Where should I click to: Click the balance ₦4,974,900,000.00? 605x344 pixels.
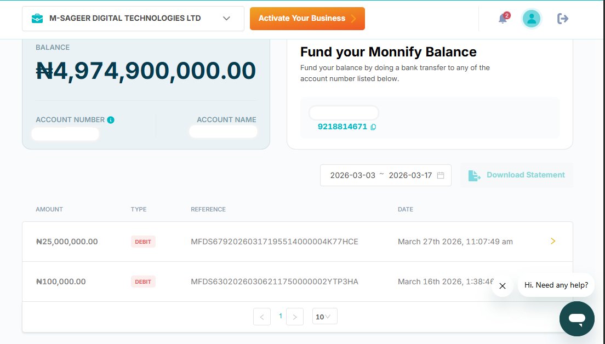(x=146, y=71)
